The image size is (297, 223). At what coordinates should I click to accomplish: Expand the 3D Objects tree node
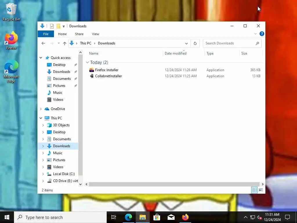pos(43,125)
